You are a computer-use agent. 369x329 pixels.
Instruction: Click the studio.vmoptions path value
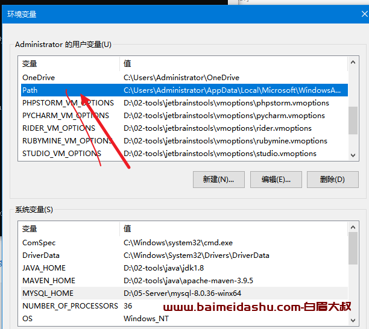click(220, 154)
